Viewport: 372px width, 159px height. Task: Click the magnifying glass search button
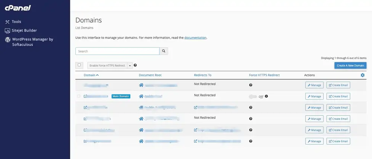click(x=164, y=51)
